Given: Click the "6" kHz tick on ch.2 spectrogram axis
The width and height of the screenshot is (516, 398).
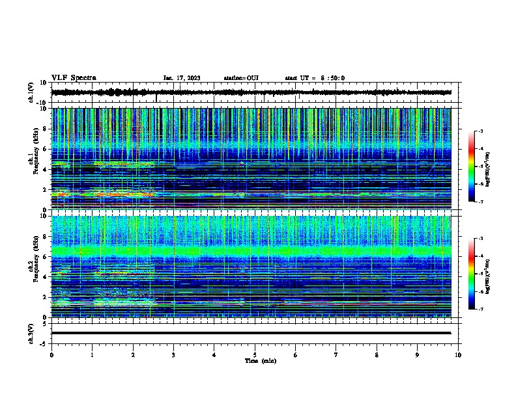Looking at the screenshot, I should [45, 257].
